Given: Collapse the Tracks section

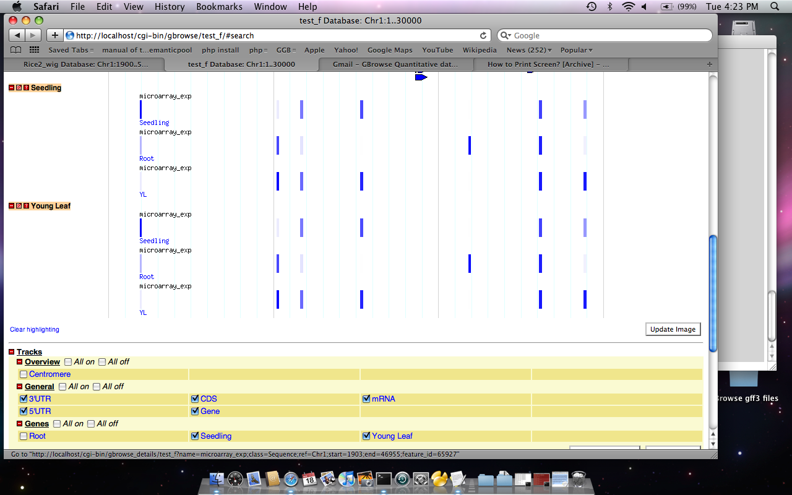Looking at the screenshot, I should pyautogui.click(x=12, y=352).
